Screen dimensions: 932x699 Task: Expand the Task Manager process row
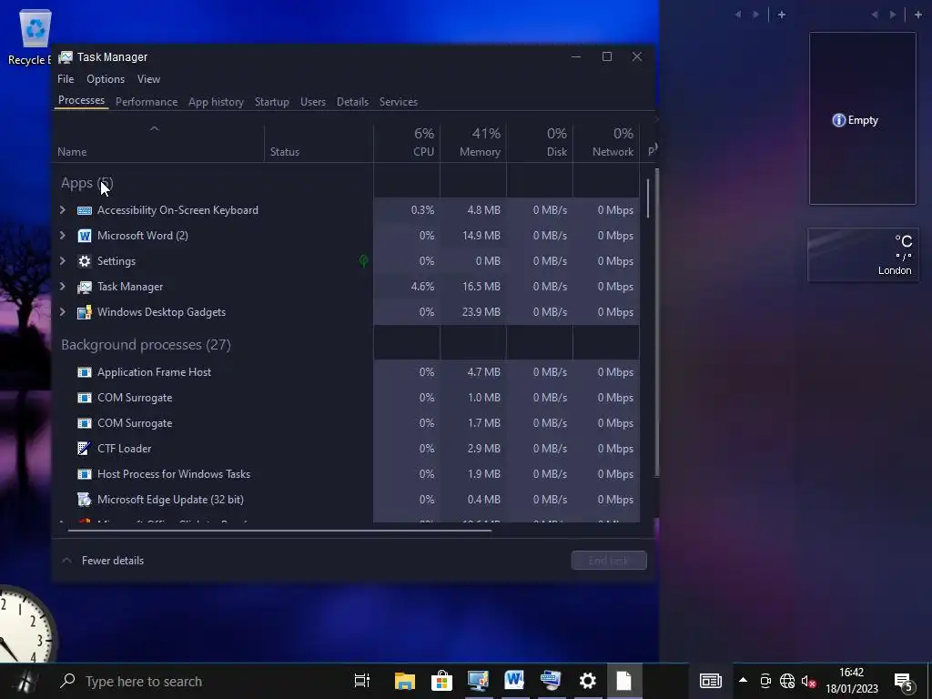point(63,287)
